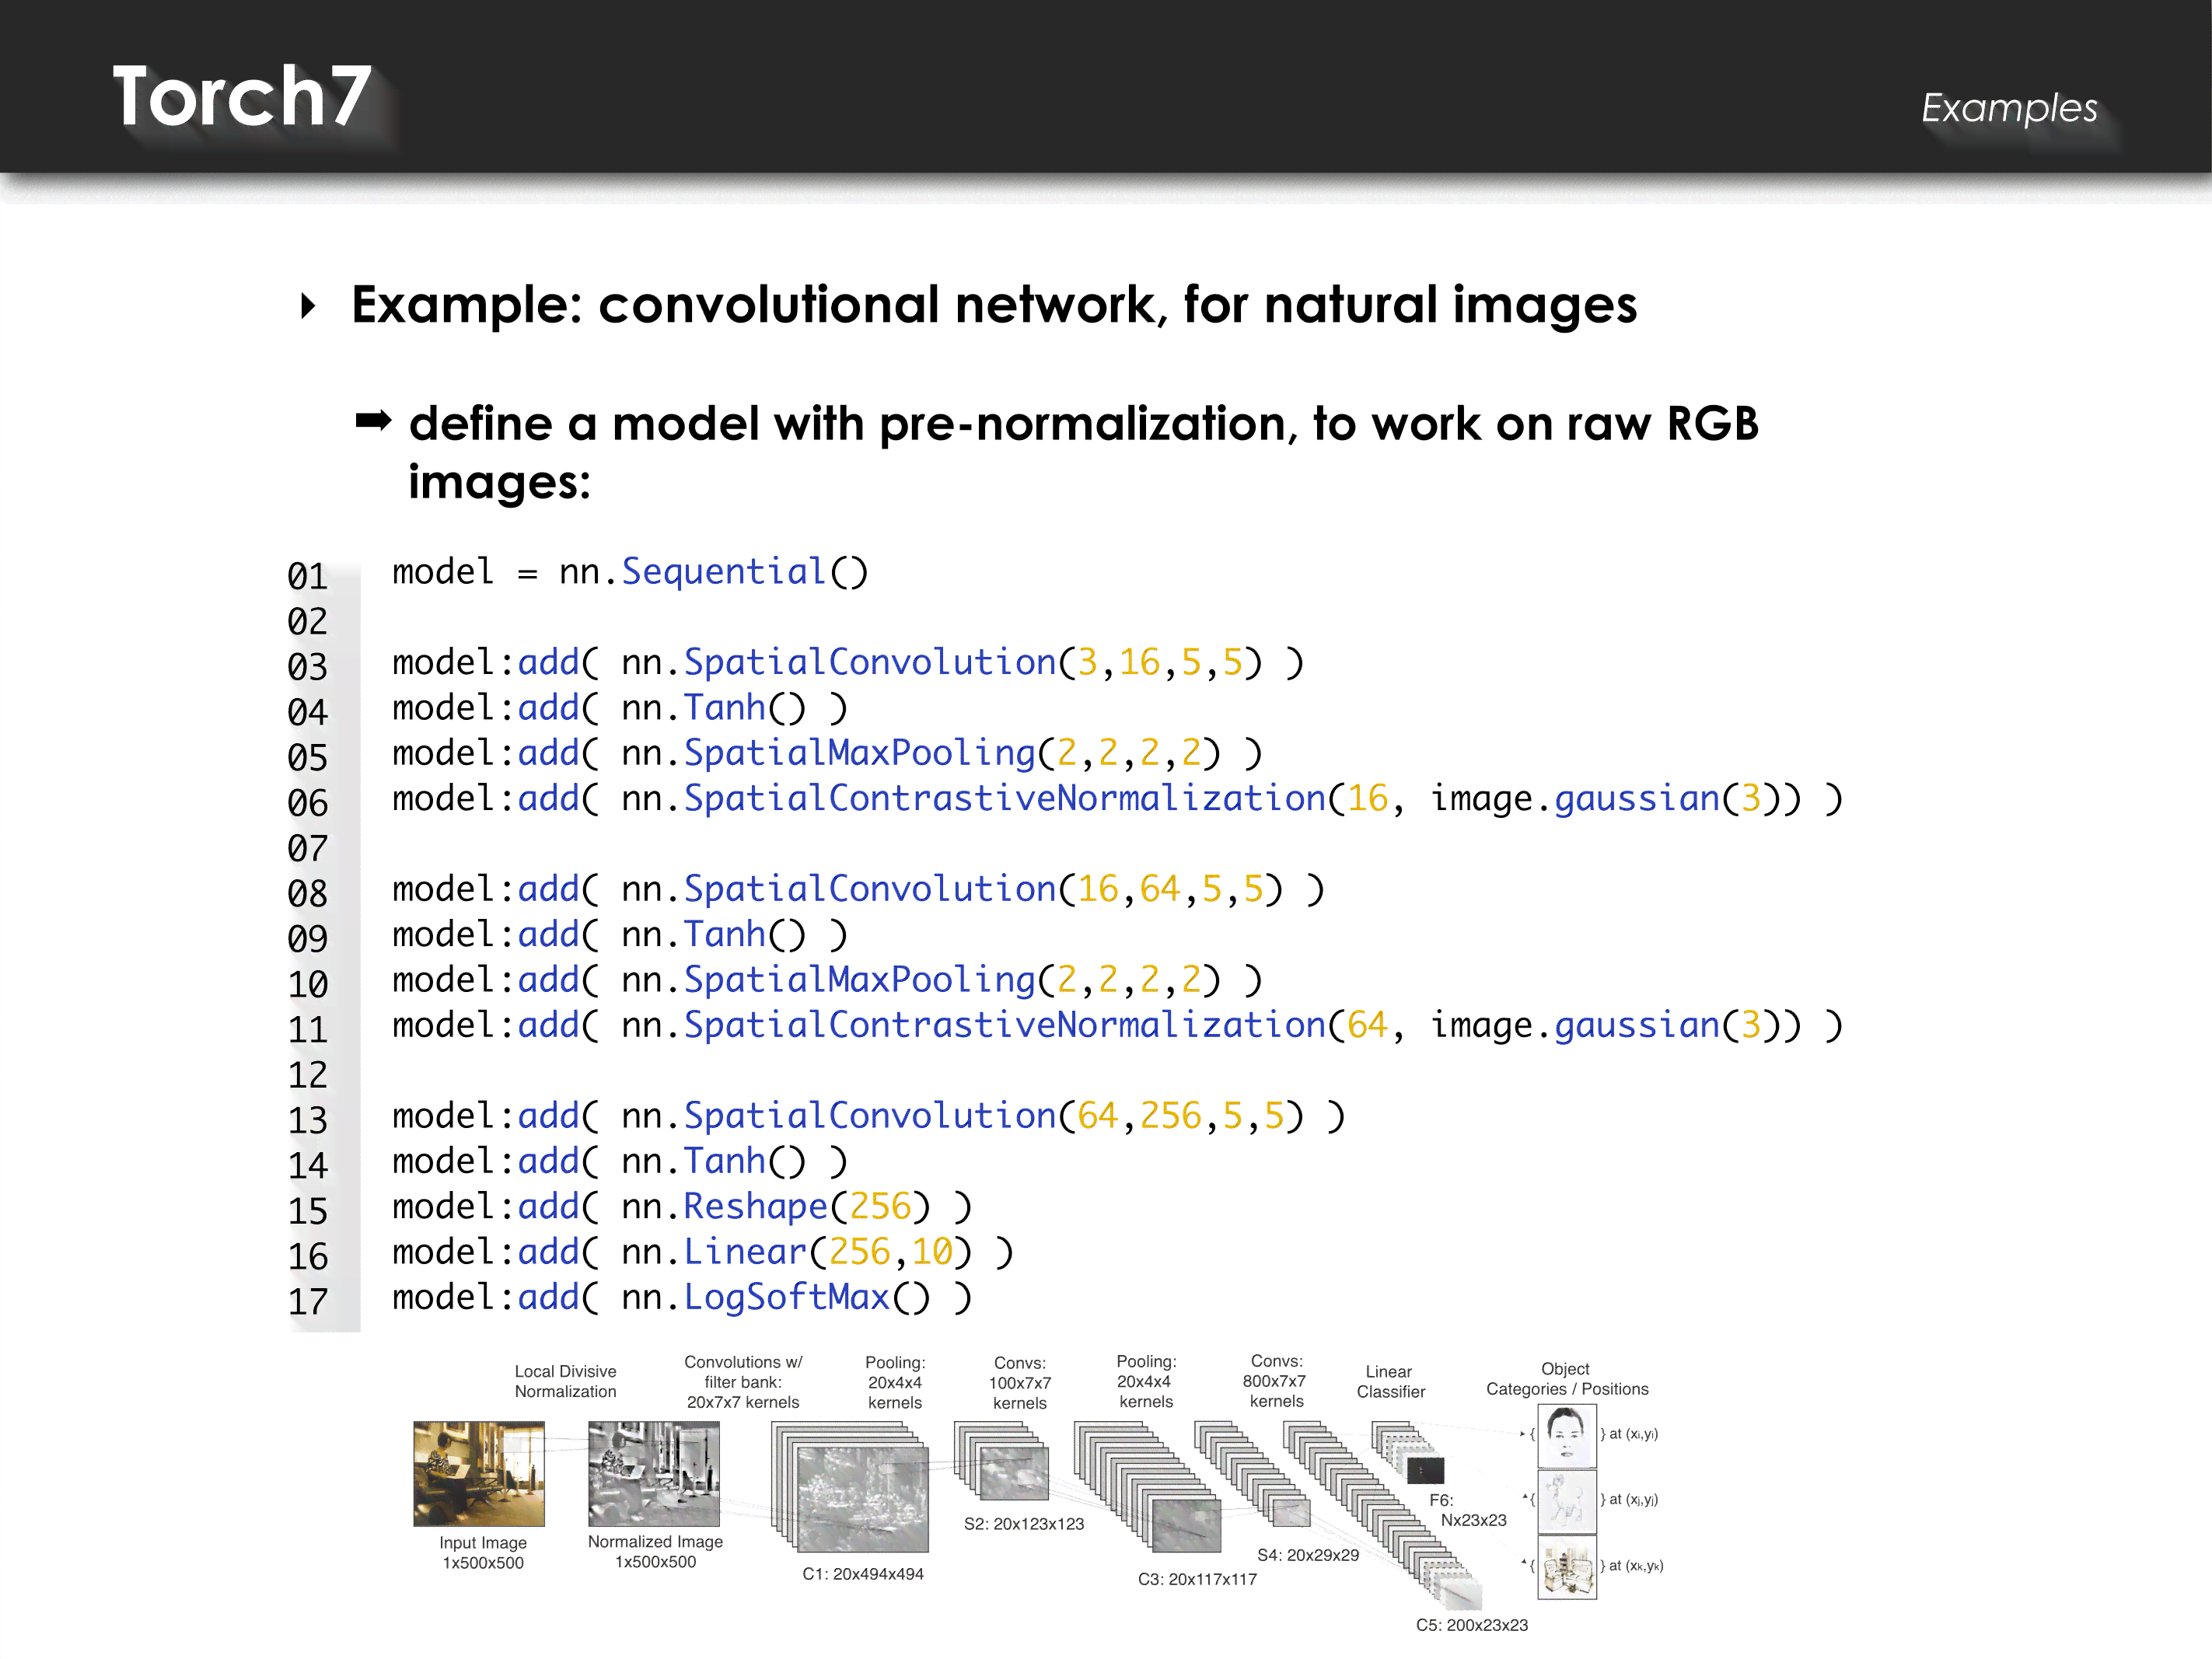Click code 'nn.SpatialConvolution(3,16,5,5)'
2212x1659 pixels.
(x=942, y=663)
